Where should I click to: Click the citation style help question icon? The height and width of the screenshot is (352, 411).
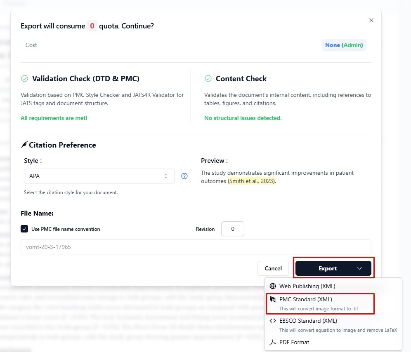[184, 176]
